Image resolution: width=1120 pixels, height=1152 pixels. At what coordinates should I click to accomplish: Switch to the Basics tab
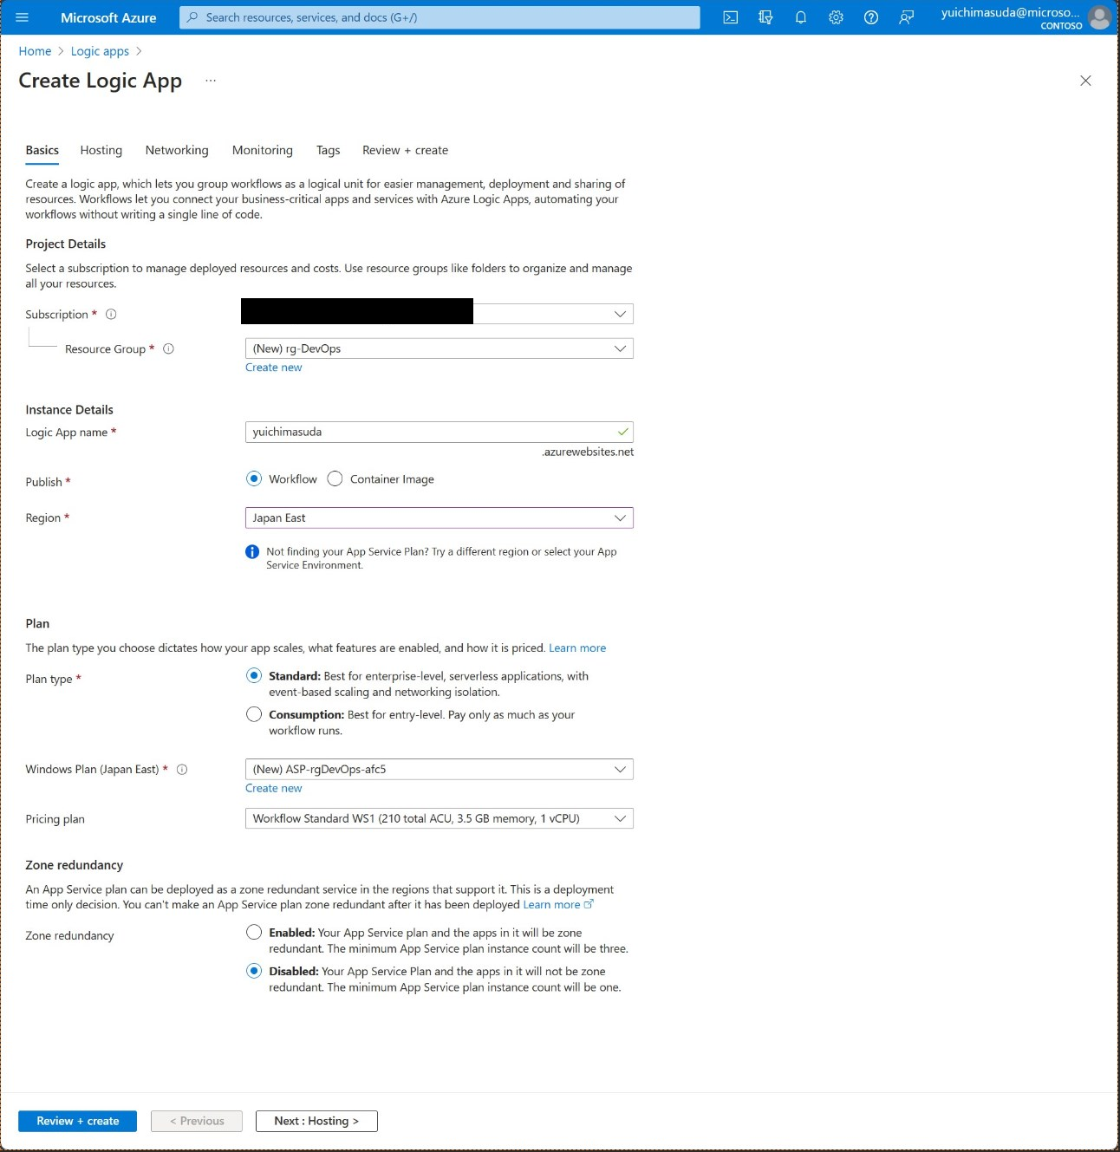coord(42,150)
